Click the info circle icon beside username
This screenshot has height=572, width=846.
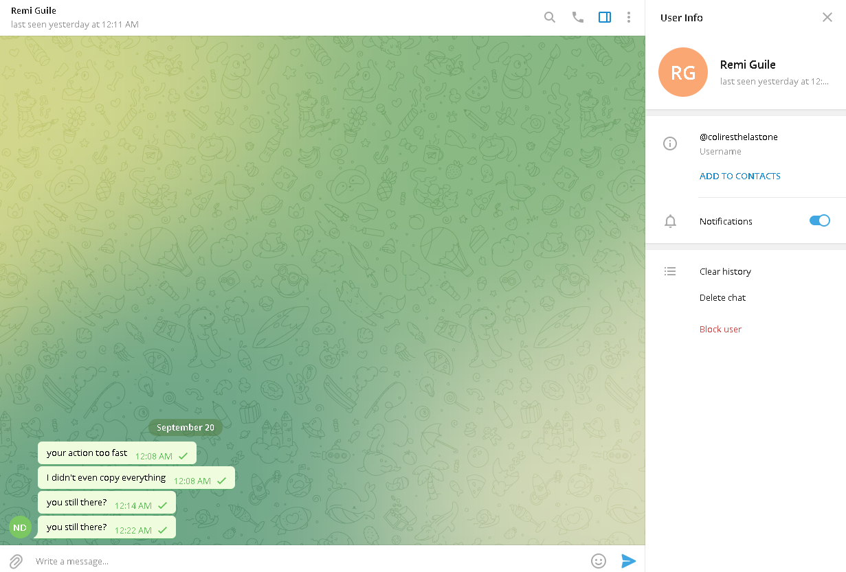pyautogui.click(x=670, y=144)
